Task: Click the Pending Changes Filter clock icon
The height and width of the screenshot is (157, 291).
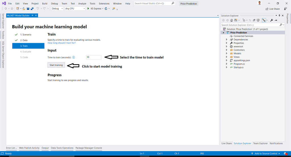Action: (x=244, y=20)
